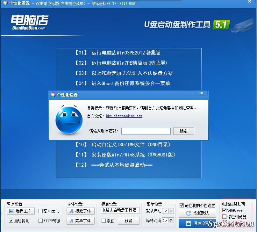The image size is (257, 232).
Task: Select menu entry 【12】 尝试从本地硬盘启动
Action: 114,165
